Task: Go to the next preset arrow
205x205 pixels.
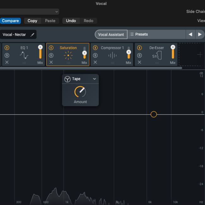Action: click(200, 34)
